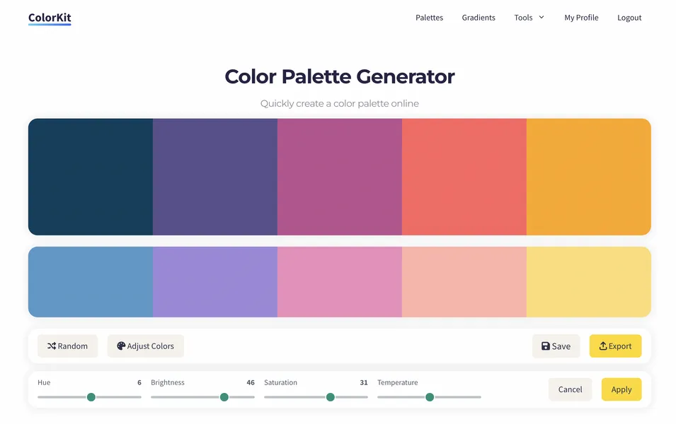Image resolution: width=676 pixels, height=424 pixels.
Task: Click the Hue slider handle
Action: [x=90, y=398]
